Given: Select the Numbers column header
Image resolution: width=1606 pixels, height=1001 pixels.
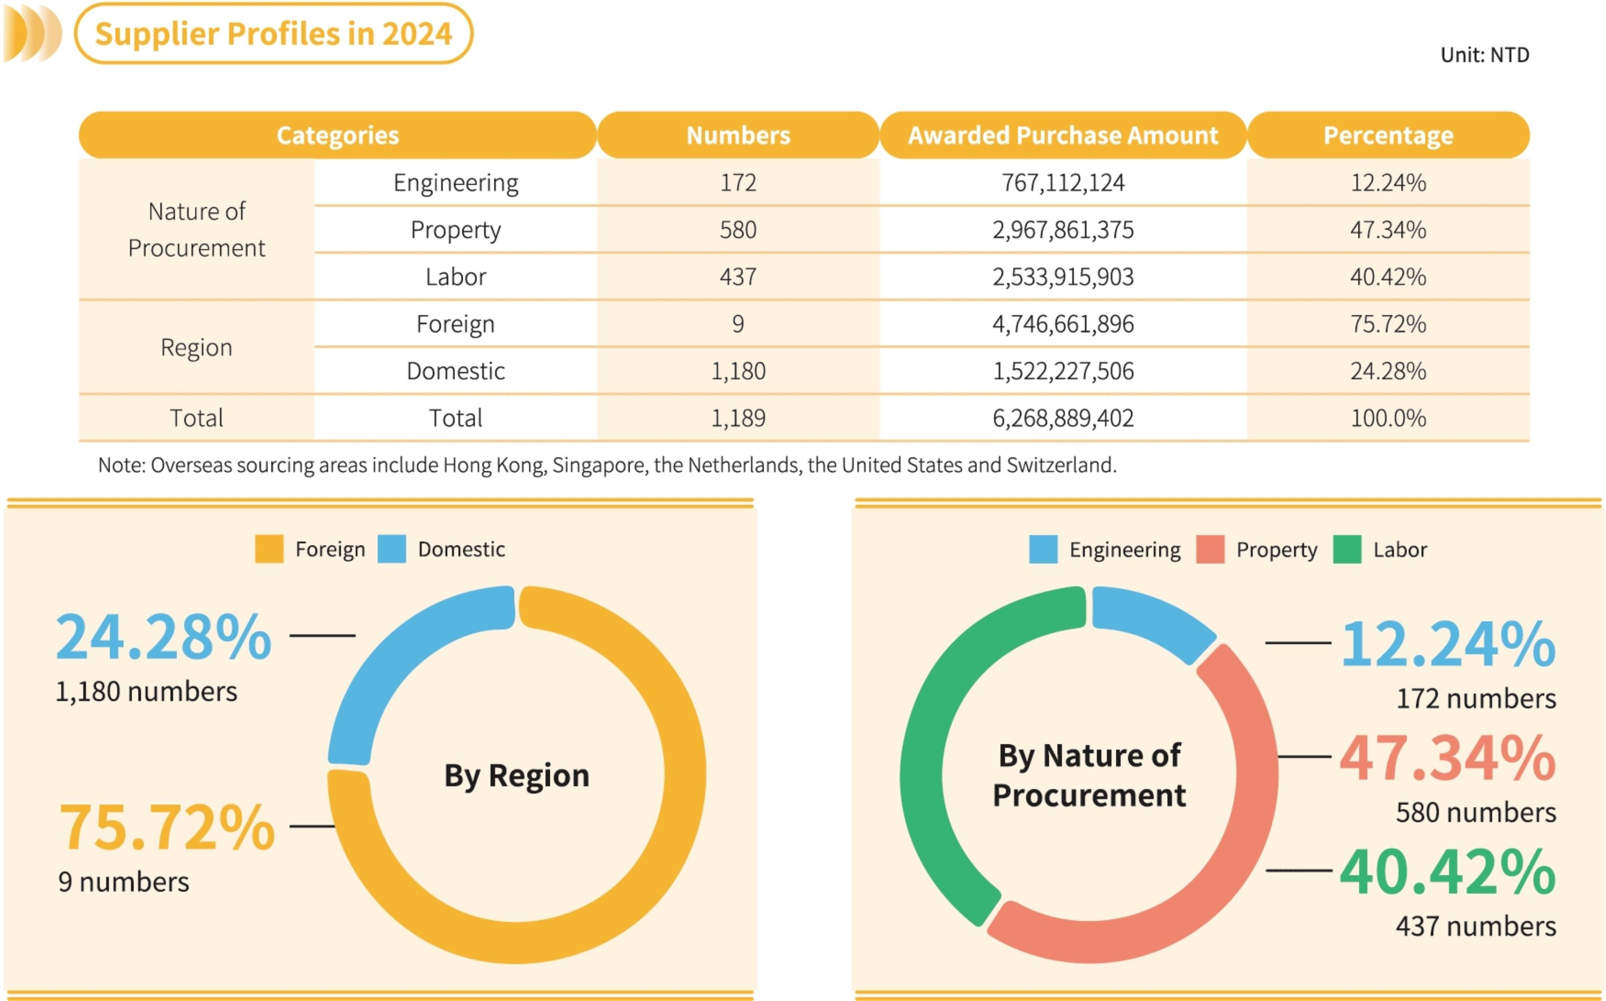Looking at the screenshot, I should click(x=738, y=135).
